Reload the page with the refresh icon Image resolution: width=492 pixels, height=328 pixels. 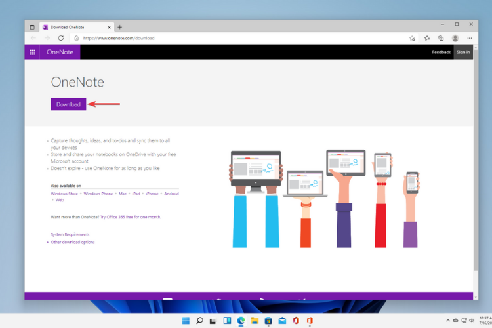point(61,38)
